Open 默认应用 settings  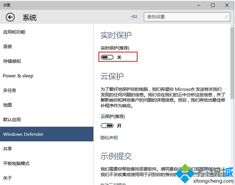(12, 120)
